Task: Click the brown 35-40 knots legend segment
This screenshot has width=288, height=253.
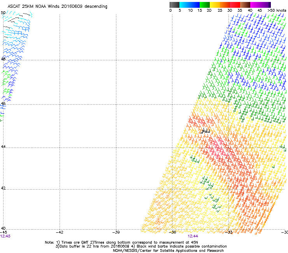Action: click(x=245, y=5)
